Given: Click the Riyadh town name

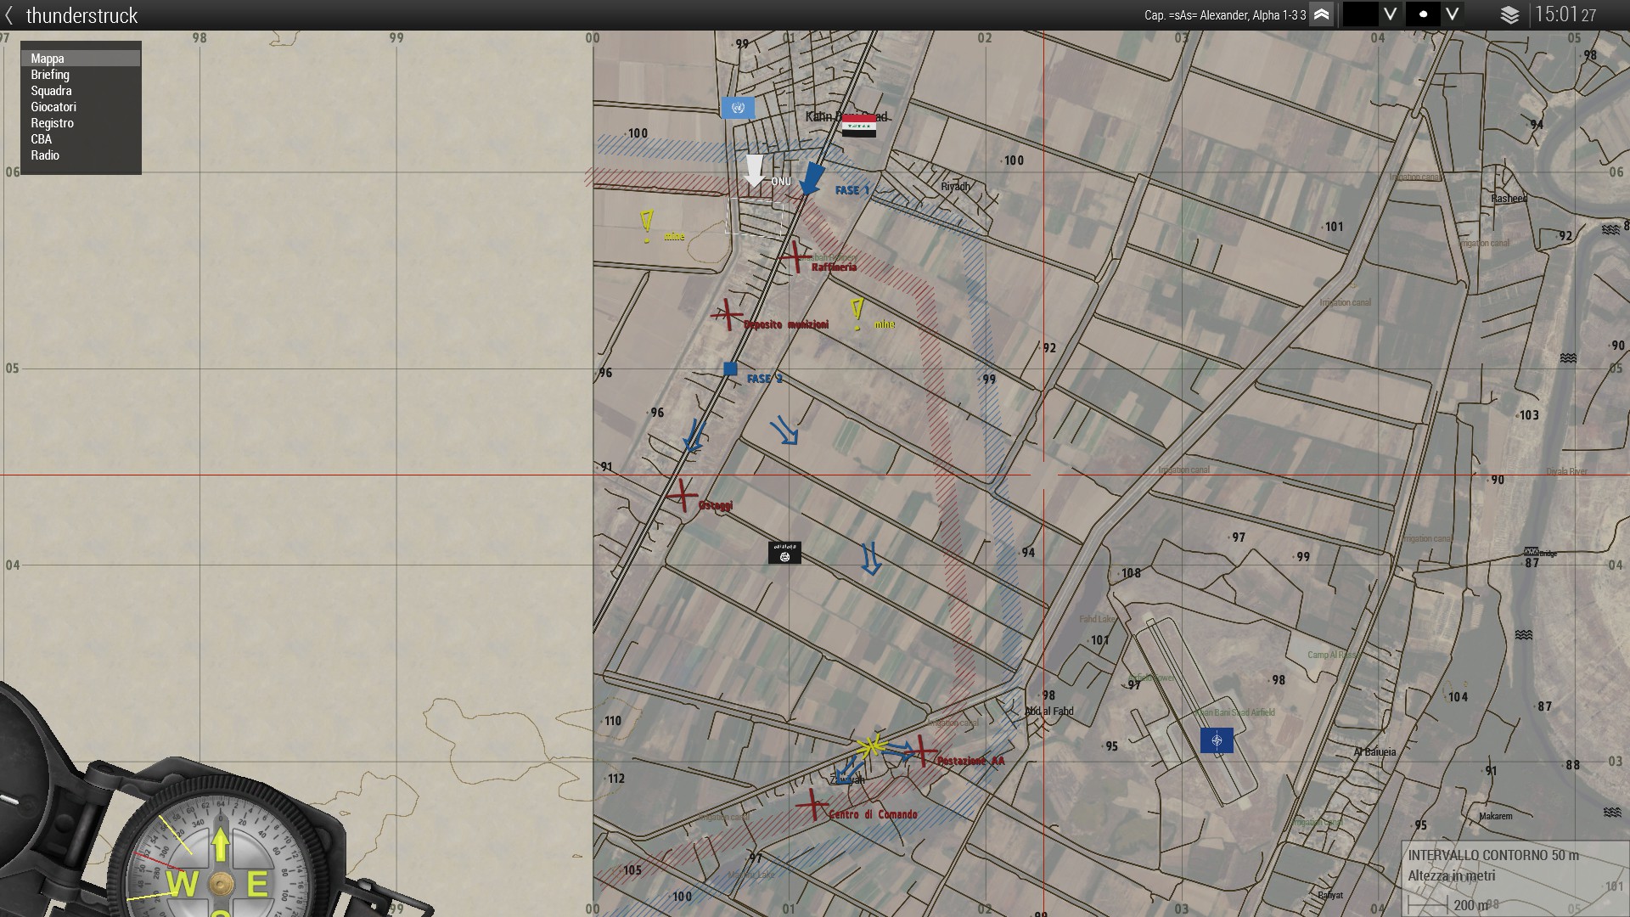Looking at the screenshot, I should click(955, 186).
